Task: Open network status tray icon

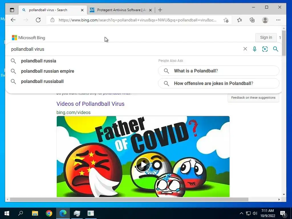Action: pos(248,213)
